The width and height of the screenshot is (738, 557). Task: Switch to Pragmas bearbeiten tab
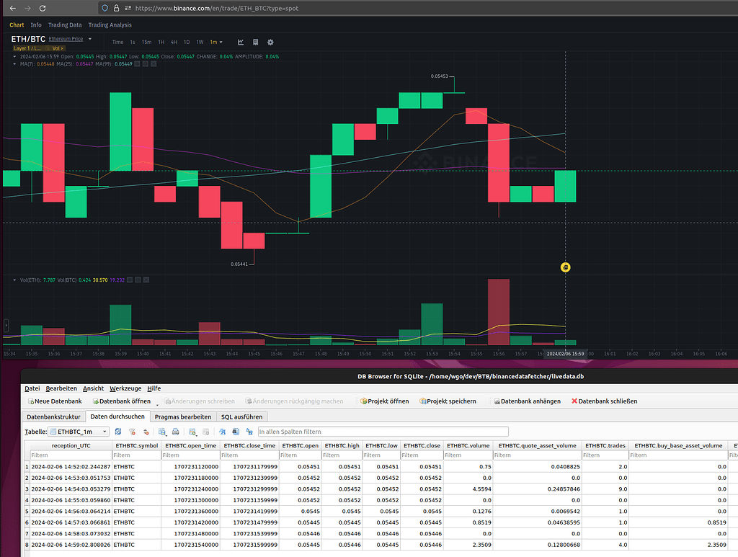pos(183,416)
